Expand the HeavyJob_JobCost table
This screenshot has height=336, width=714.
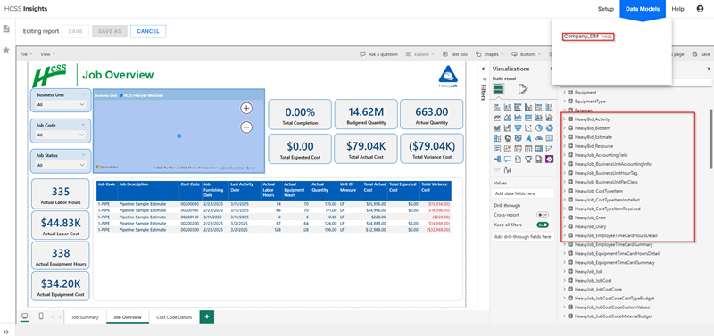pyautogui.click(x=565, y=280)
